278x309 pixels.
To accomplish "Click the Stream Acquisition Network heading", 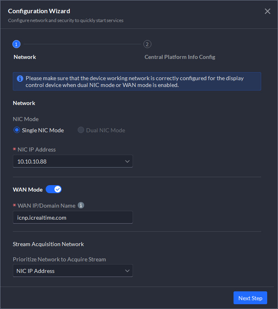I will (48, 244).
